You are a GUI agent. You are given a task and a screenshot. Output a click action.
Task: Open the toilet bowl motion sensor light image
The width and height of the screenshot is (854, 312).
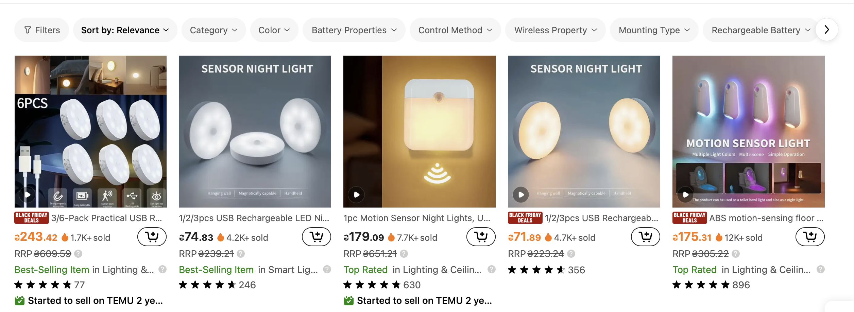point(748,131)
